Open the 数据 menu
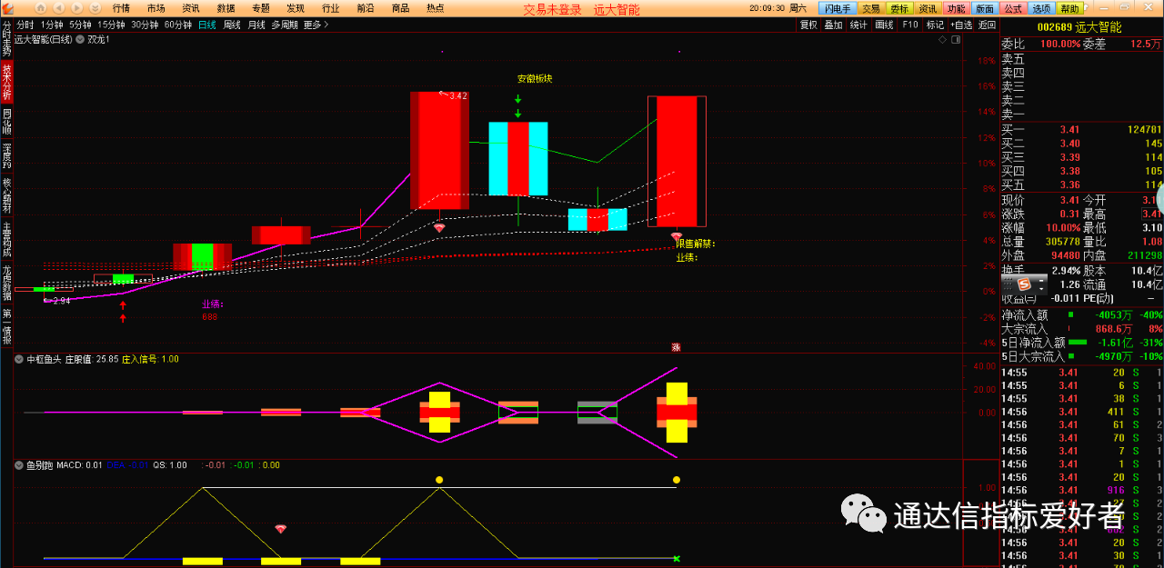Image resolution: width=1164 pixels, height=568 pixels. pos(226,8)
